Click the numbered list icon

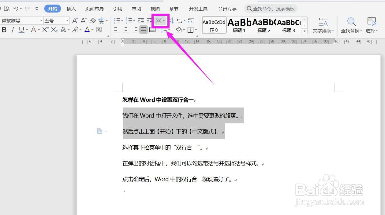[x=129, y=20]
